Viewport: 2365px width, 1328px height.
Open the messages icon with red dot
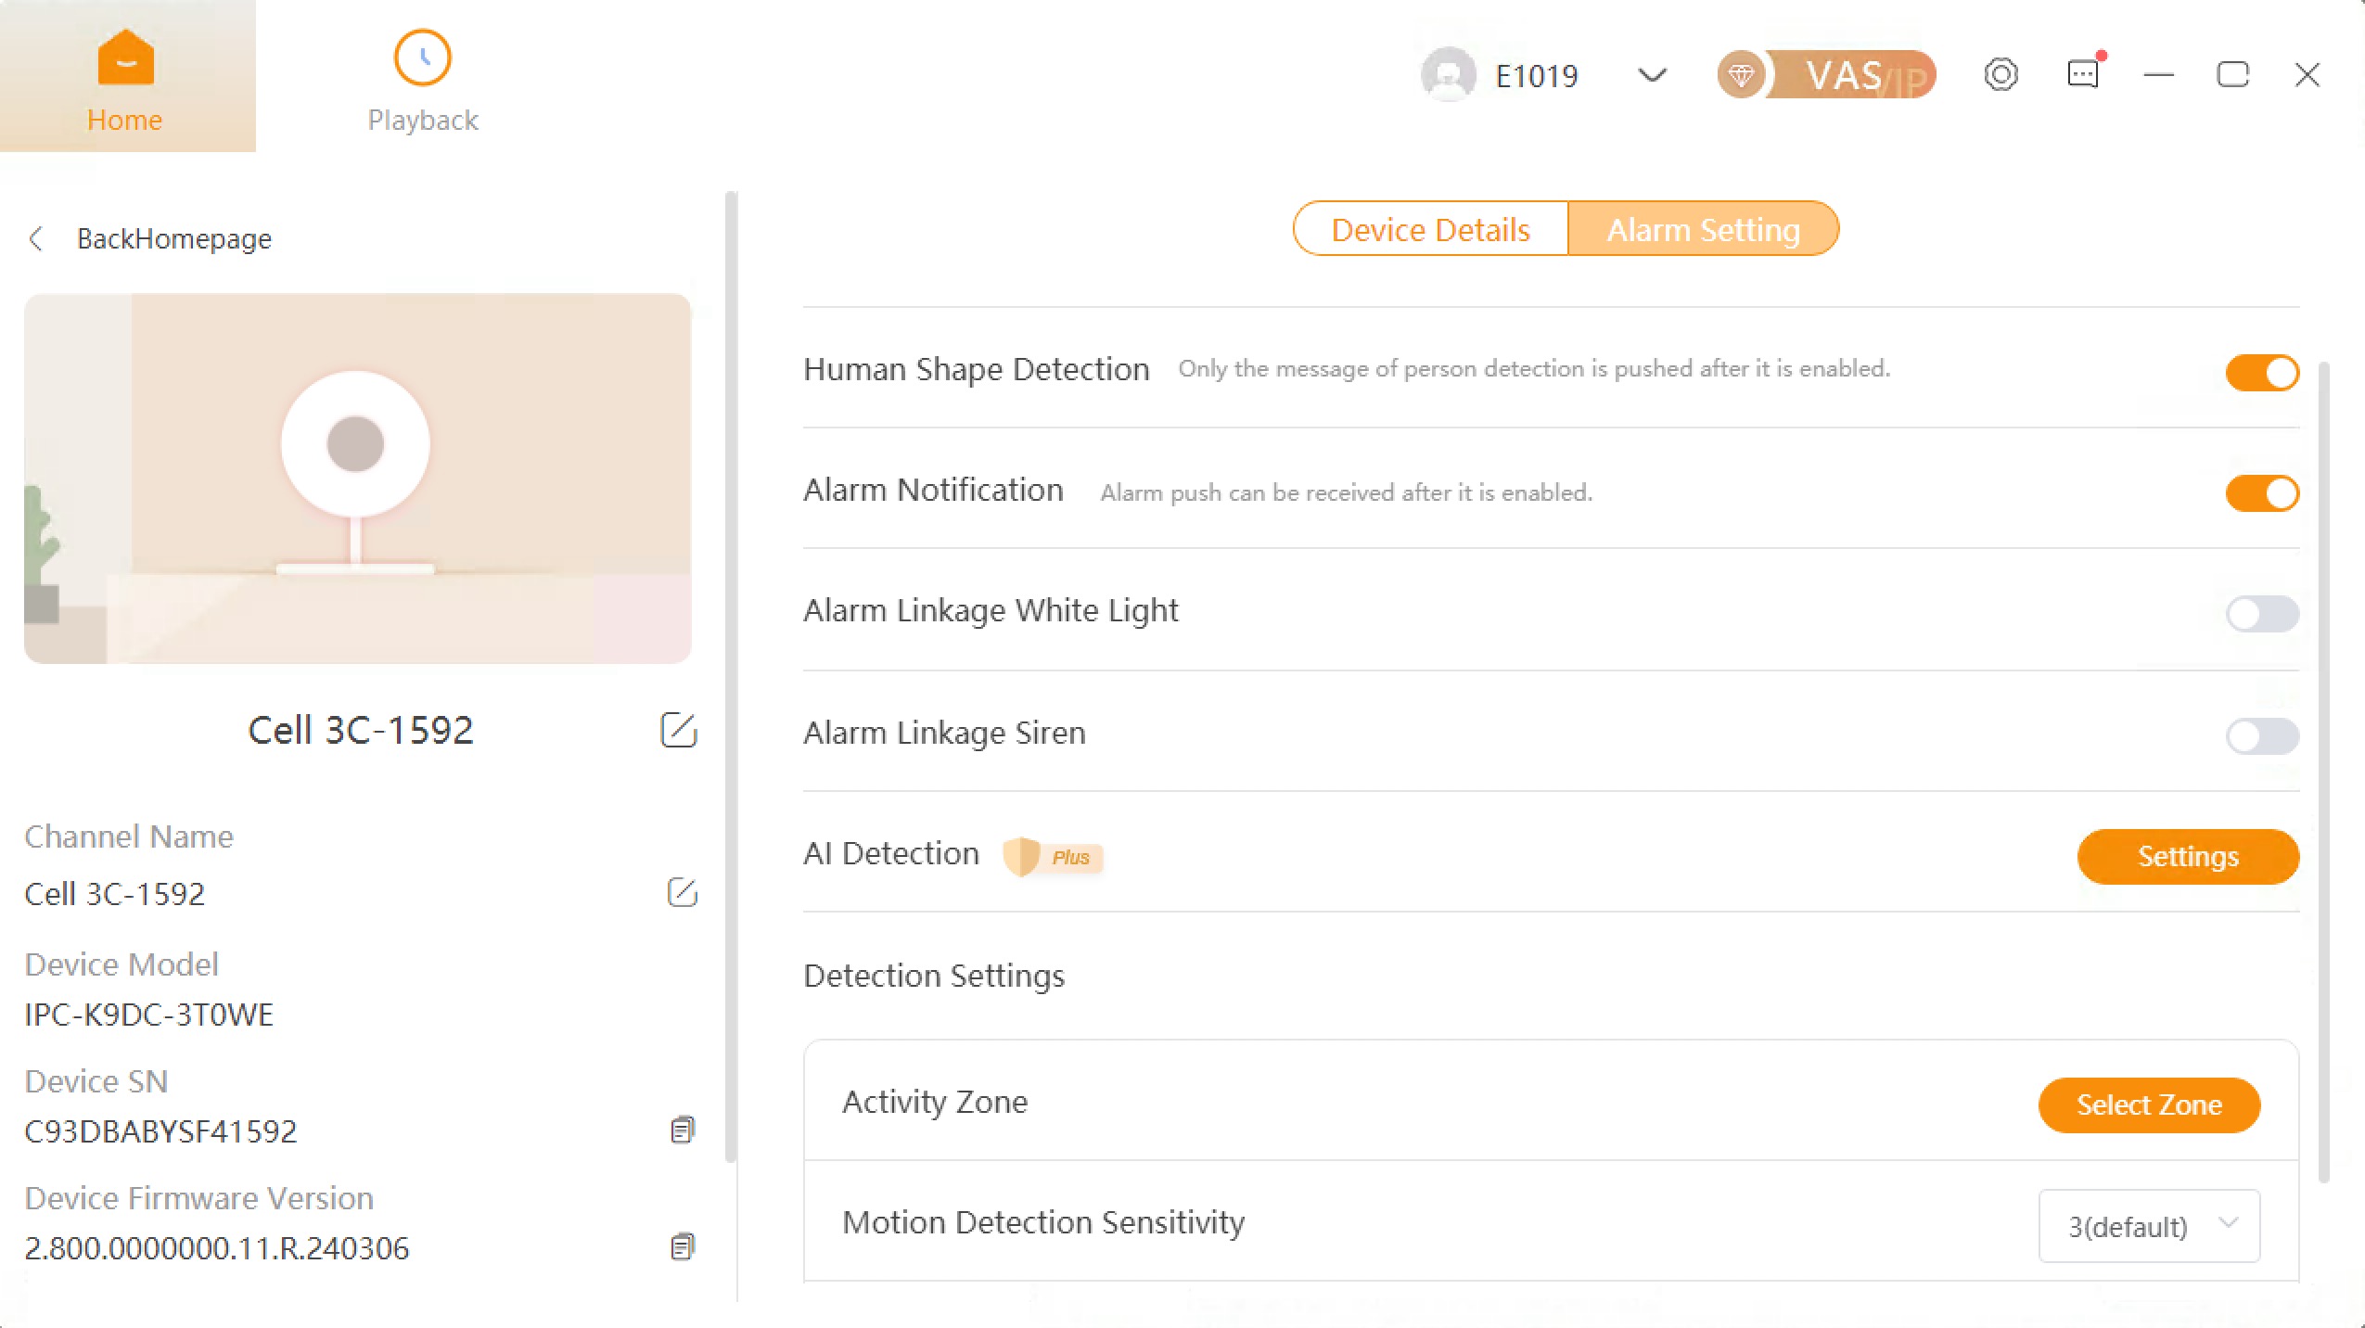click(x=2083, y=74)
